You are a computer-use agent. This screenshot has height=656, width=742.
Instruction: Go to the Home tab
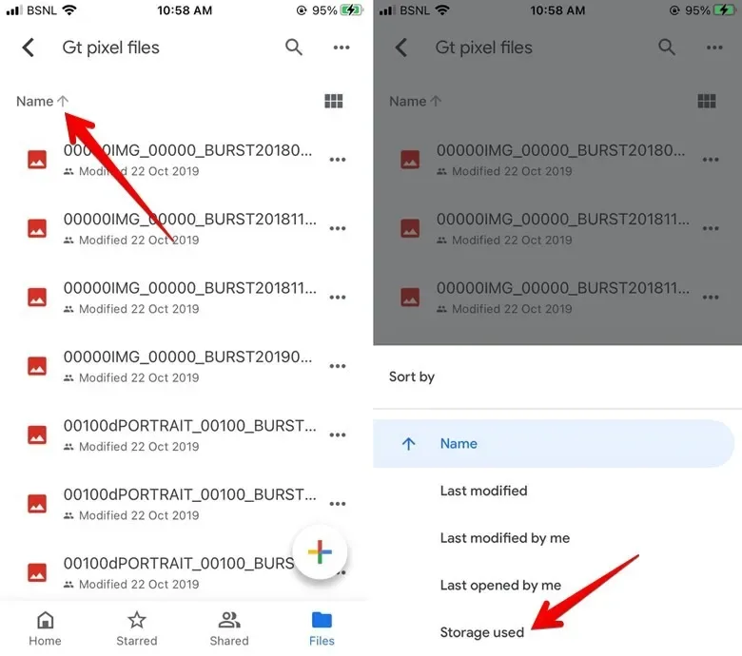pyautogui.click(x=45, y=628)
